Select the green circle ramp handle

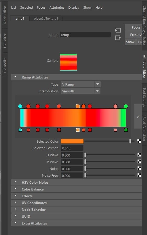126,106
